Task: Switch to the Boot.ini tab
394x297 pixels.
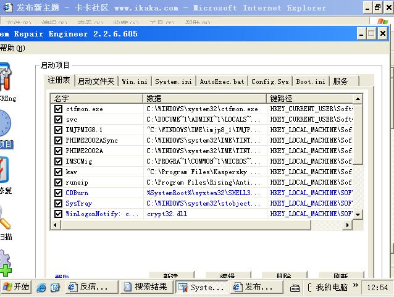Action: 311,82
